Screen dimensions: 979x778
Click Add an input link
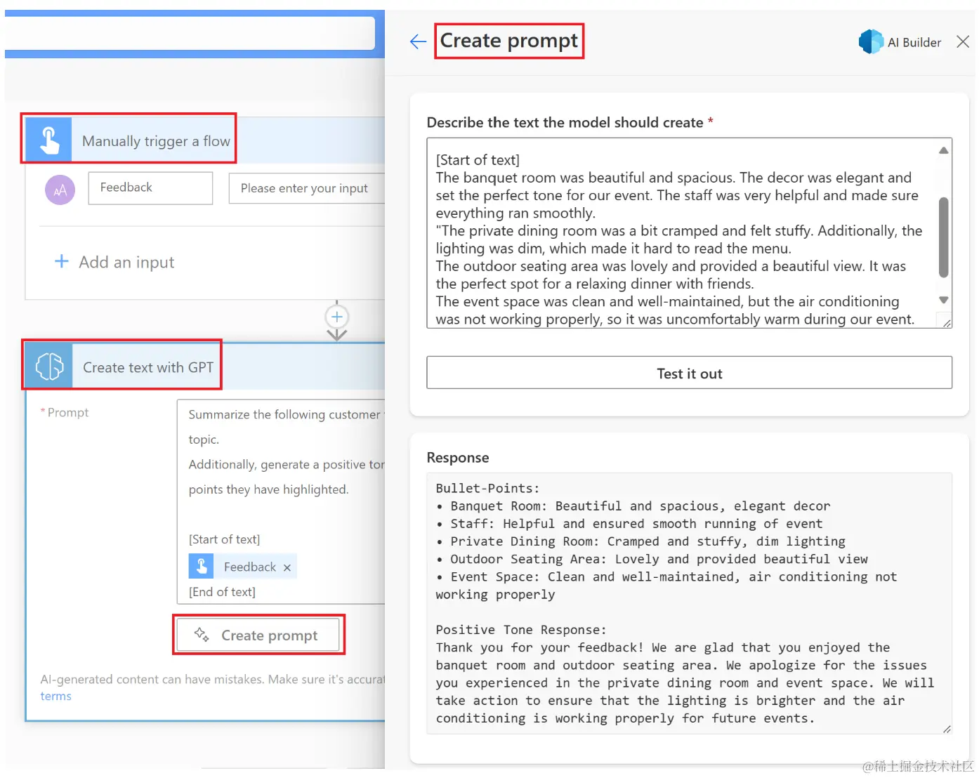coord(126,262)
